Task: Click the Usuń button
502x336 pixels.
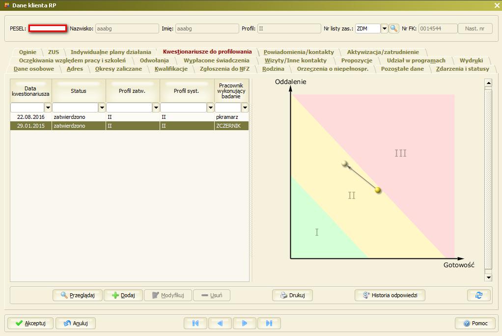Action: [x=212, y=295]
